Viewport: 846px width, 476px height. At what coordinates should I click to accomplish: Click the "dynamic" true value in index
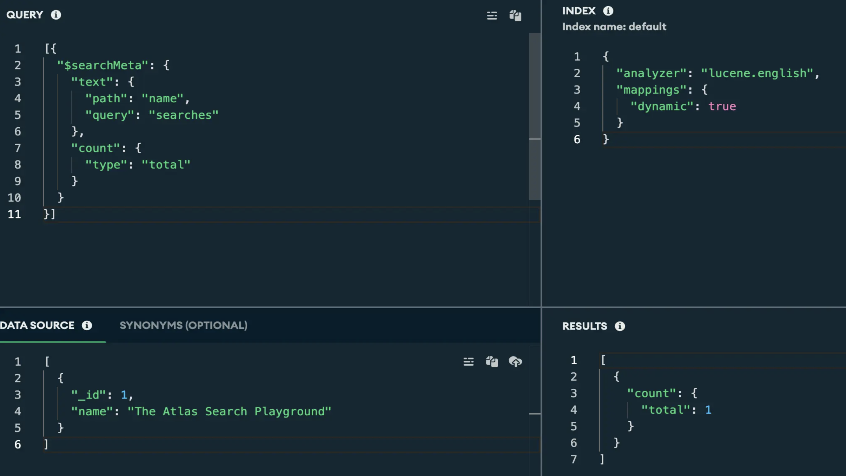[722, 106]
